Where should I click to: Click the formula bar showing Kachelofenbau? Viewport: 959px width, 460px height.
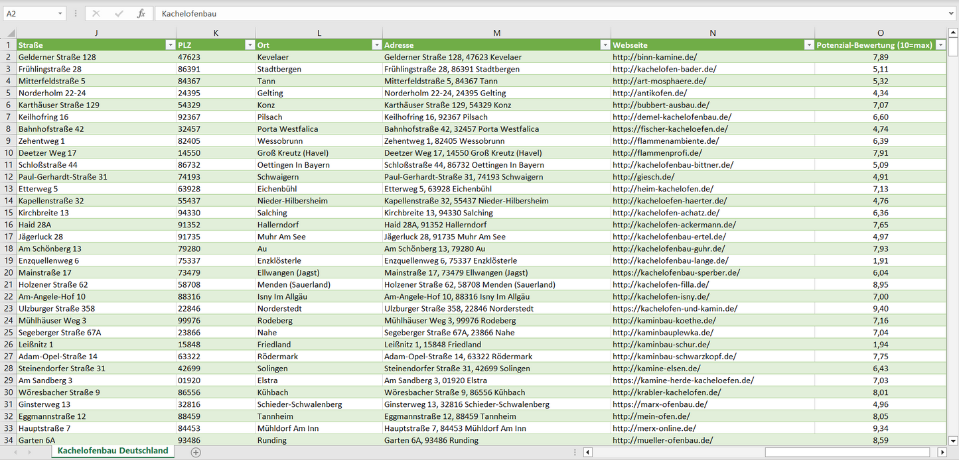click(531, 13)
